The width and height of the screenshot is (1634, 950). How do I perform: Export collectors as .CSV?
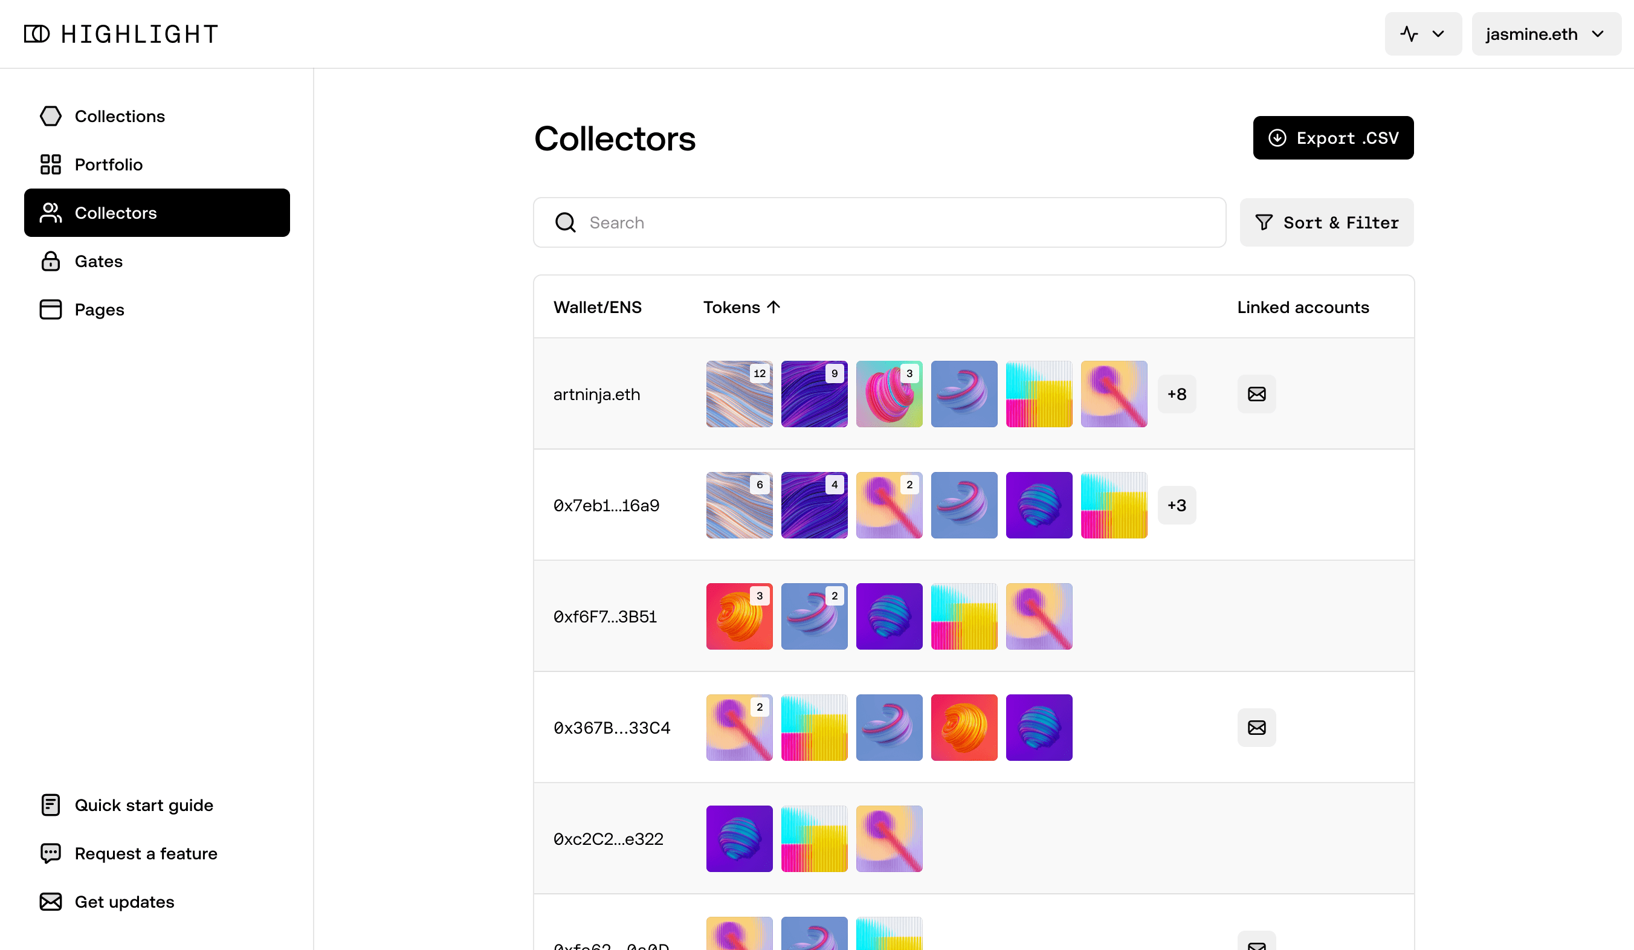1333,137
